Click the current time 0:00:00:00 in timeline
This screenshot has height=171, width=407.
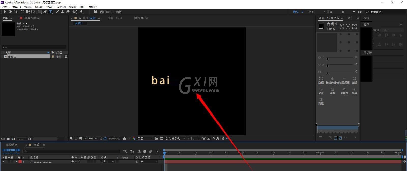point(11,150)
